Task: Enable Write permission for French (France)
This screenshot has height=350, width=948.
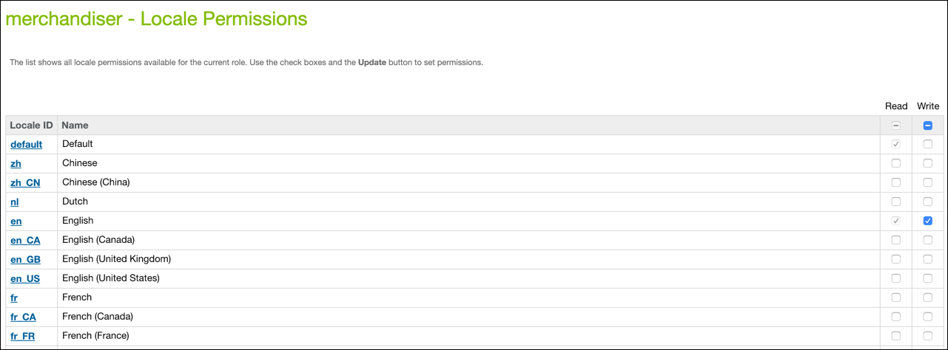Action: pos(928,336)
